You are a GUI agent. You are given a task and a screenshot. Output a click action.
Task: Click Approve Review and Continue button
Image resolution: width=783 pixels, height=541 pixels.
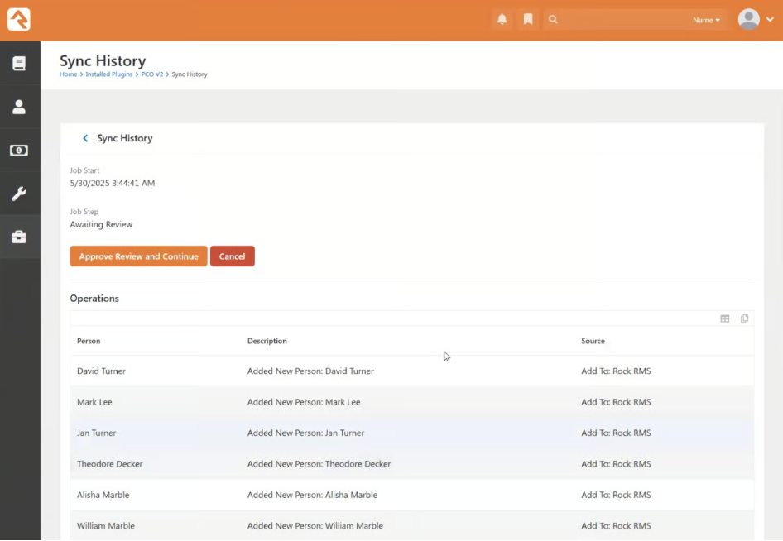(x=138, y=256)
